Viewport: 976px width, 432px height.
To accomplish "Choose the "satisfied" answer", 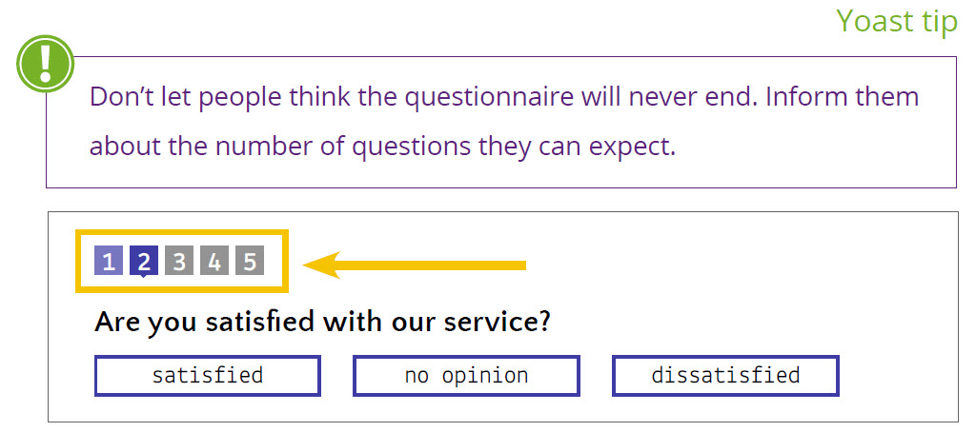I will tap(207, 376).
